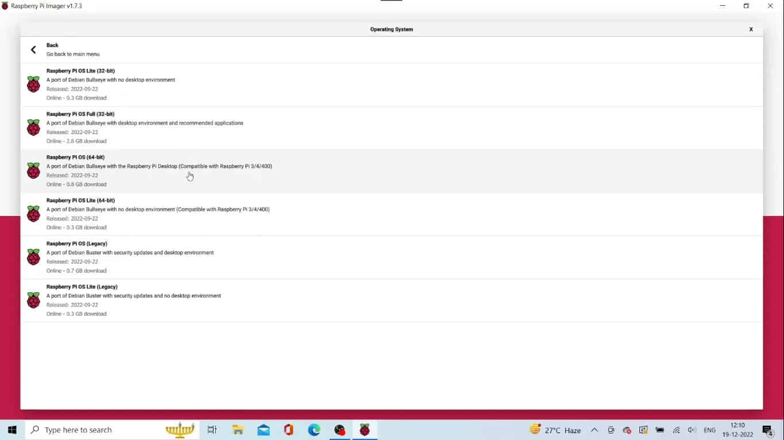This screenshot has height=440, width=784.
Task: Show hidden system tray icons
Action: (x=595, y=430)
